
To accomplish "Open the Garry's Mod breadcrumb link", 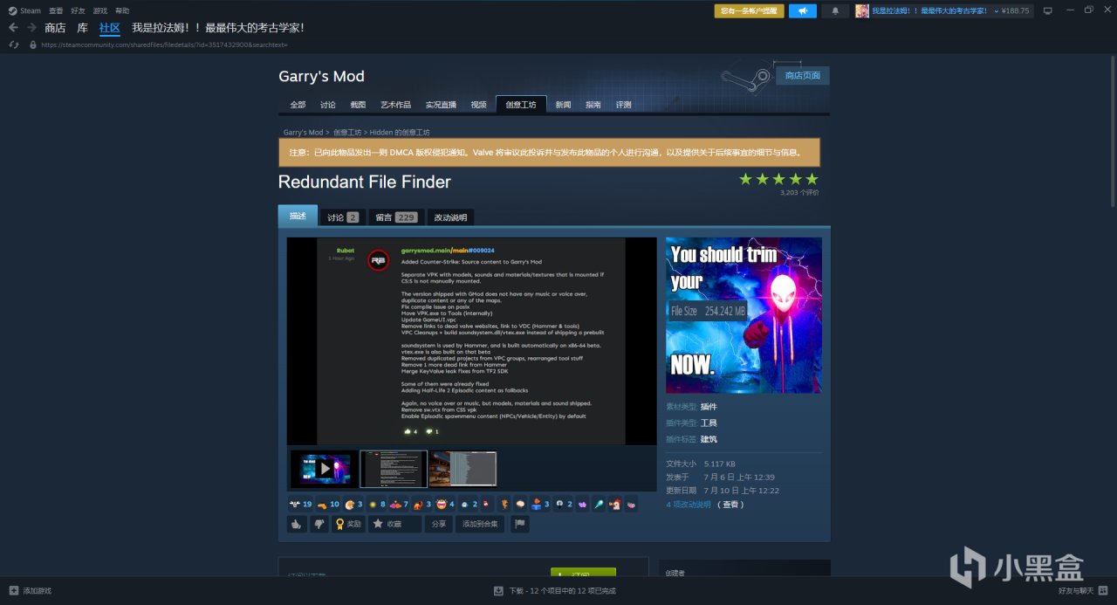I will click(x=303, y=133).
